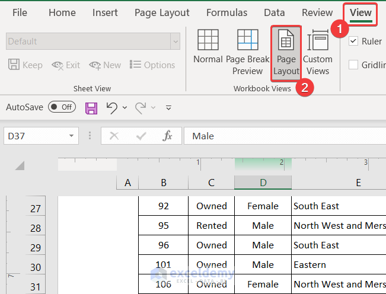Open the Review tab

pos(317,12)
